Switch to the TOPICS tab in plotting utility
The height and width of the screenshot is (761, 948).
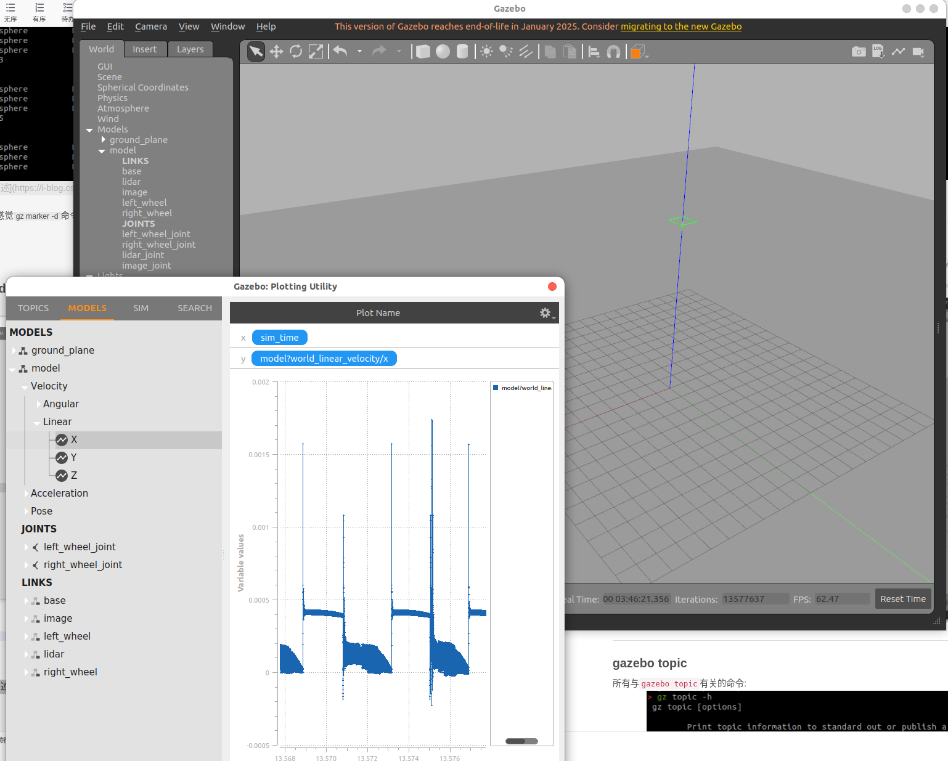click(33, 308)
